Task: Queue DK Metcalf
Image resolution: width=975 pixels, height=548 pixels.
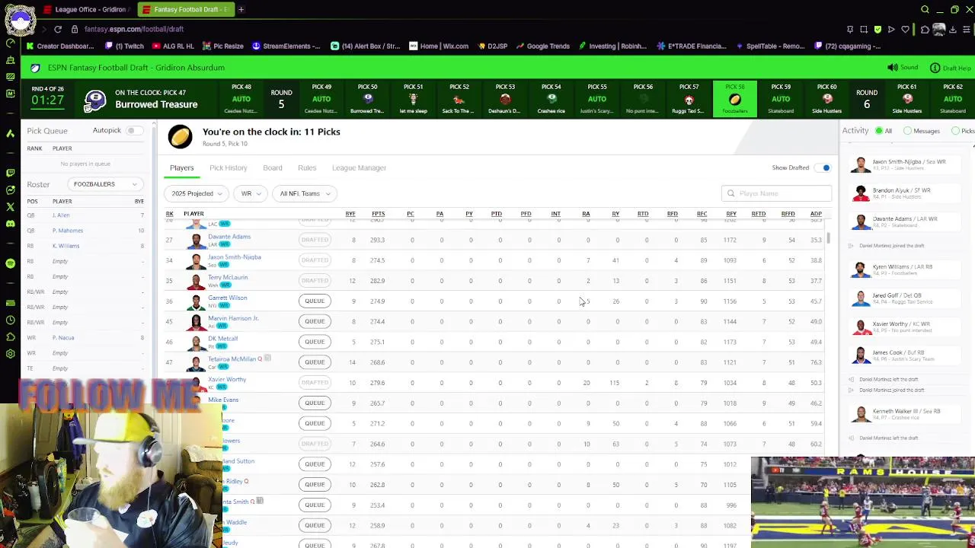Action: pos(315,342)
